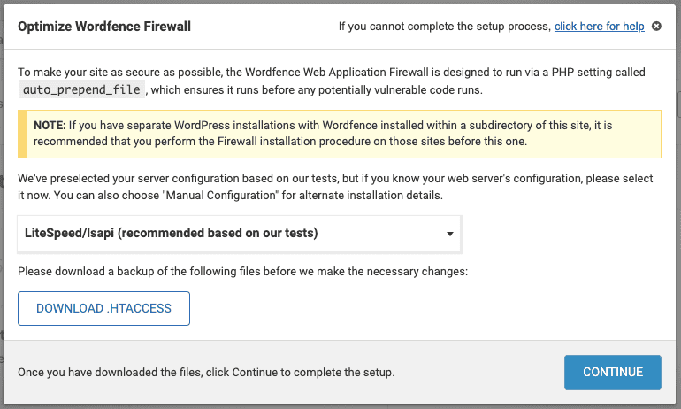This screenshot has width=681, height=409.
Task: Click the "Once you have downloaded the files" text
Action: point(206,372)
